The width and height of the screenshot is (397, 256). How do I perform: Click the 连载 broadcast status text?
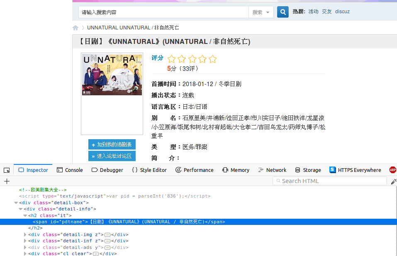(188, 95)
